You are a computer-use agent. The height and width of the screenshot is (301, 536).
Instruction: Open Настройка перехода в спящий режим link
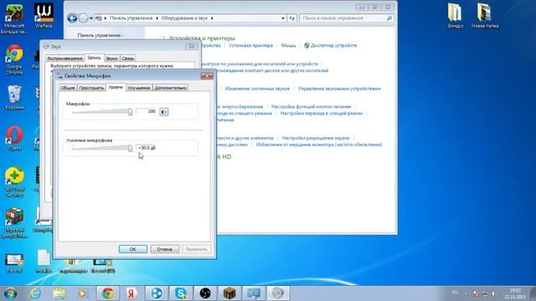[322, 114]
